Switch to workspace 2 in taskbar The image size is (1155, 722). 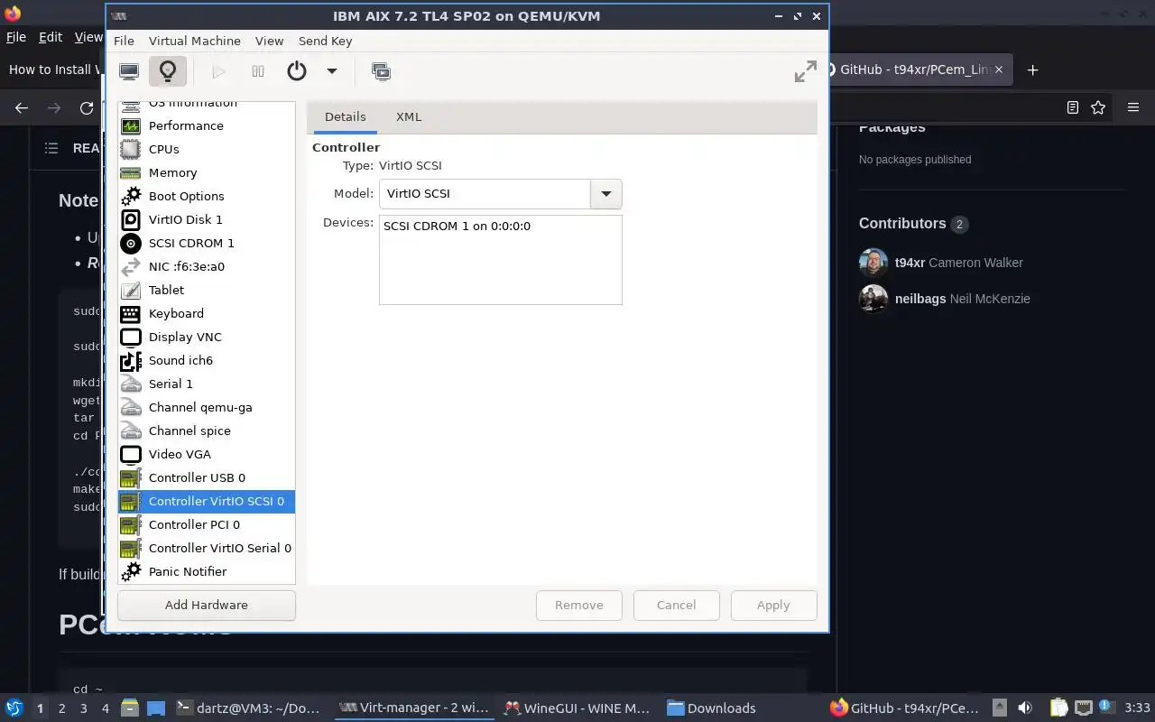(61, 708)
